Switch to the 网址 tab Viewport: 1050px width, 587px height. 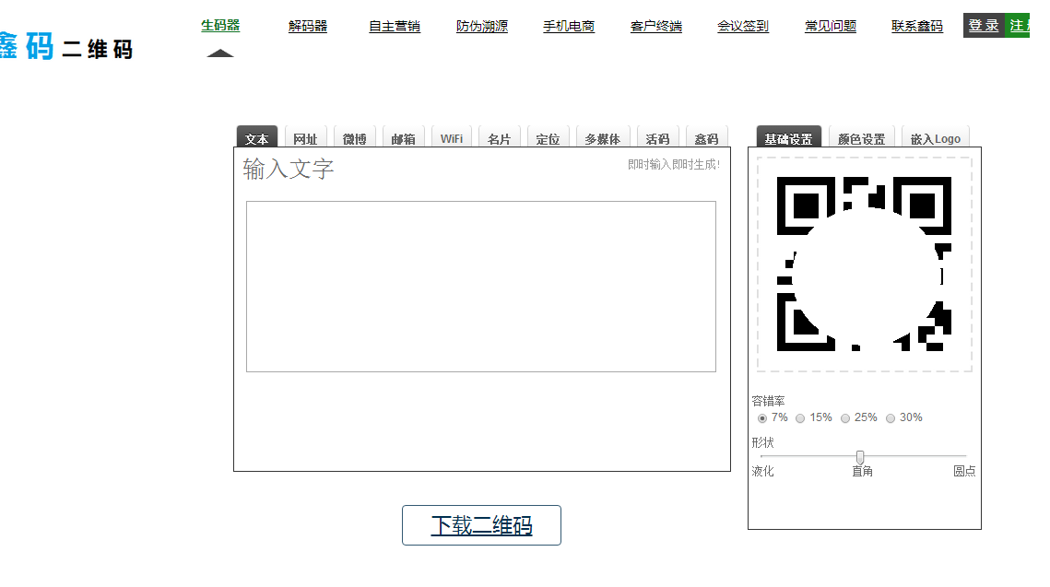coord(305,137)
